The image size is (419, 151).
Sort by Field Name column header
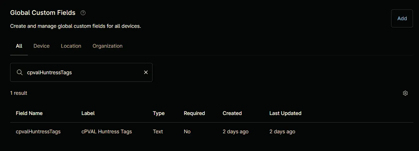tap(29, 113)
